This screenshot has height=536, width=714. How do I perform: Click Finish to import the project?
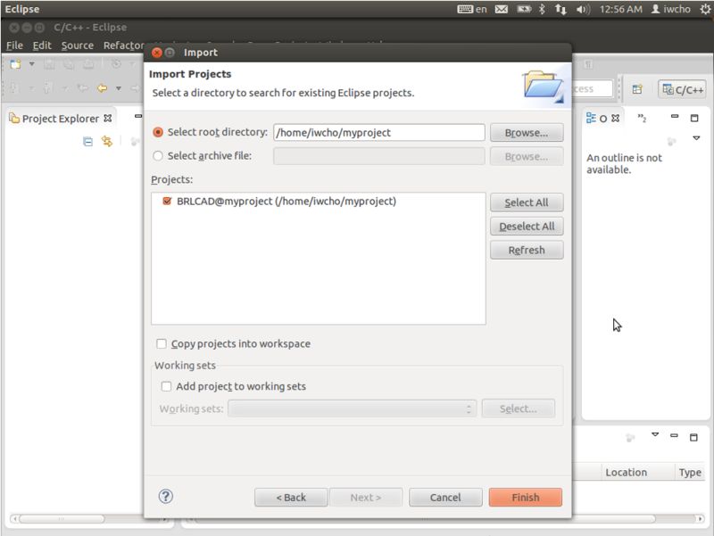pyautogui.click(x=525, y=497)
